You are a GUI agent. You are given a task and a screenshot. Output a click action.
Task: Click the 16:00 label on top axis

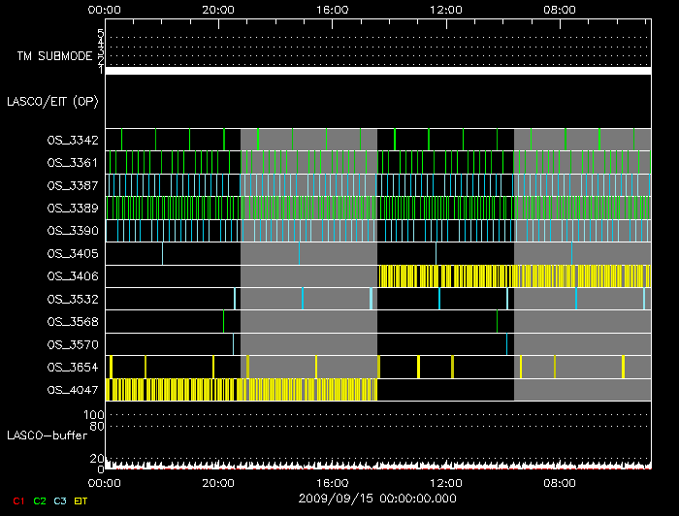[x=333, y=9]
